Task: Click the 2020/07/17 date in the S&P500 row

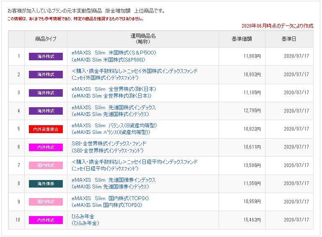Action: 296,56
